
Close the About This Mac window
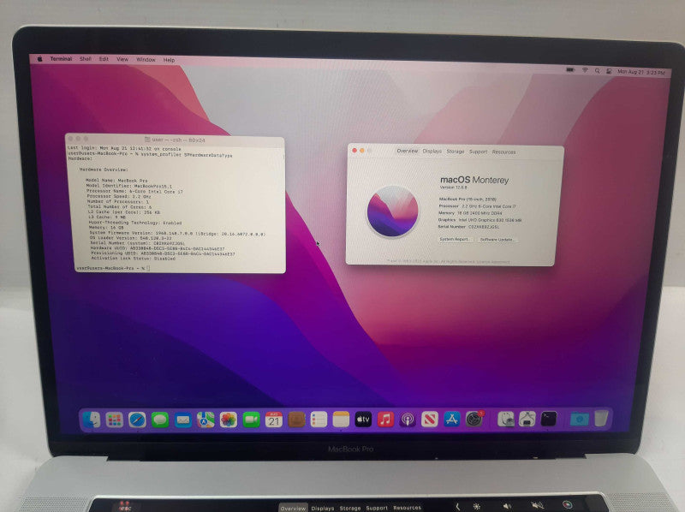pyautogui.click(x=354, y=151)
